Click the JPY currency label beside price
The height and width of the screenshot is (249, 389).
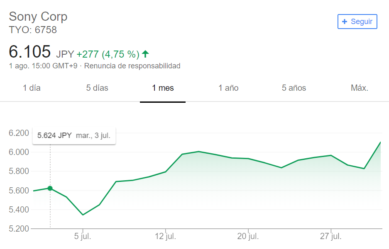pos(65,54)
